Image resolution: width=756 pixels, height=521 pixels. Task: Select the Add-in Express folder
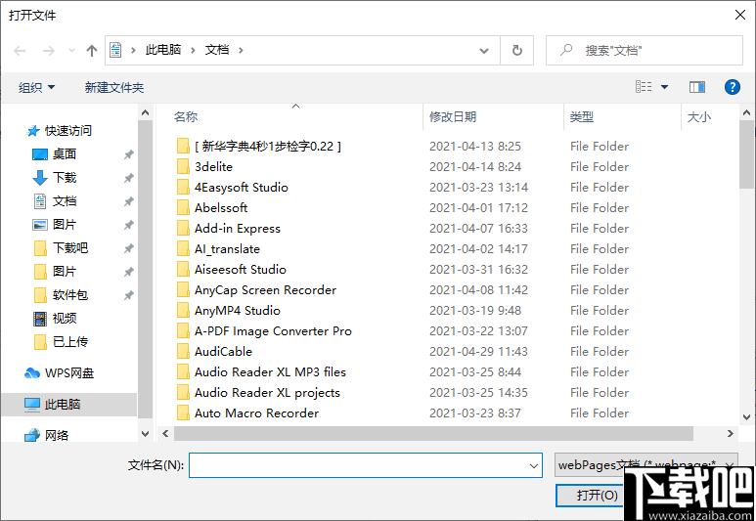coord(238,229)
